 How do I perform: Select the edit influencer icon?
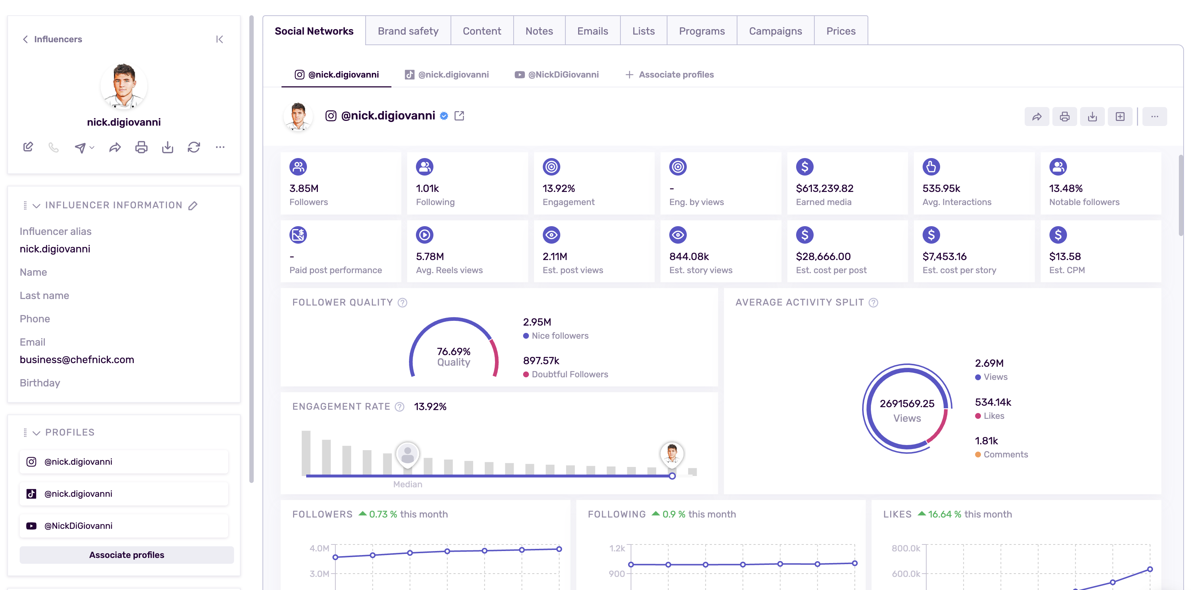(x=28, y=146)
